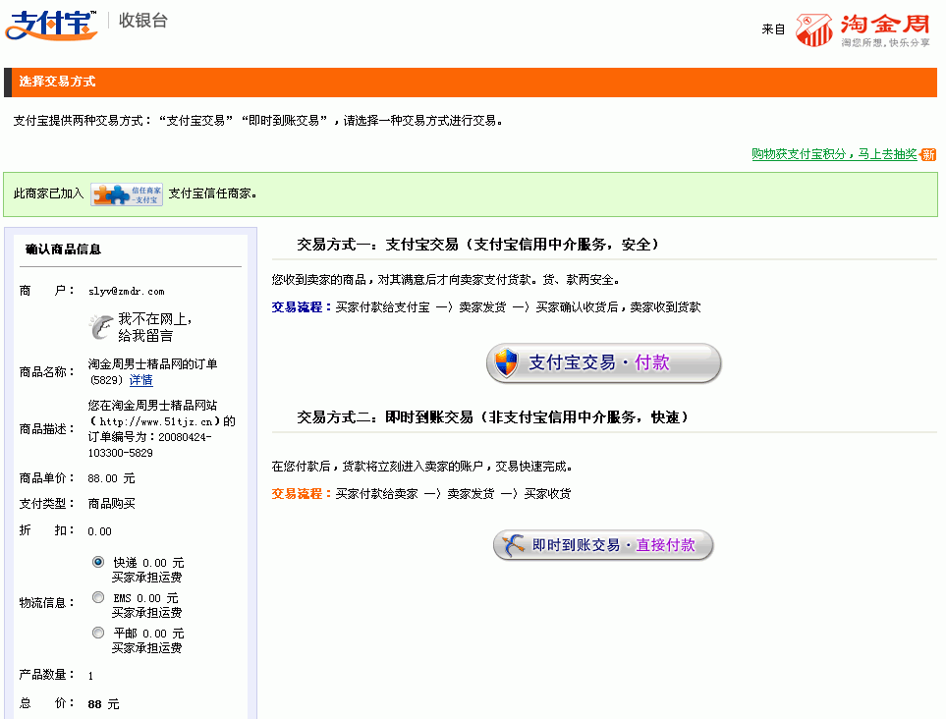Click the Alipay logo in header
Viewport: 946px width, 719px height.
tap(52, 25)
